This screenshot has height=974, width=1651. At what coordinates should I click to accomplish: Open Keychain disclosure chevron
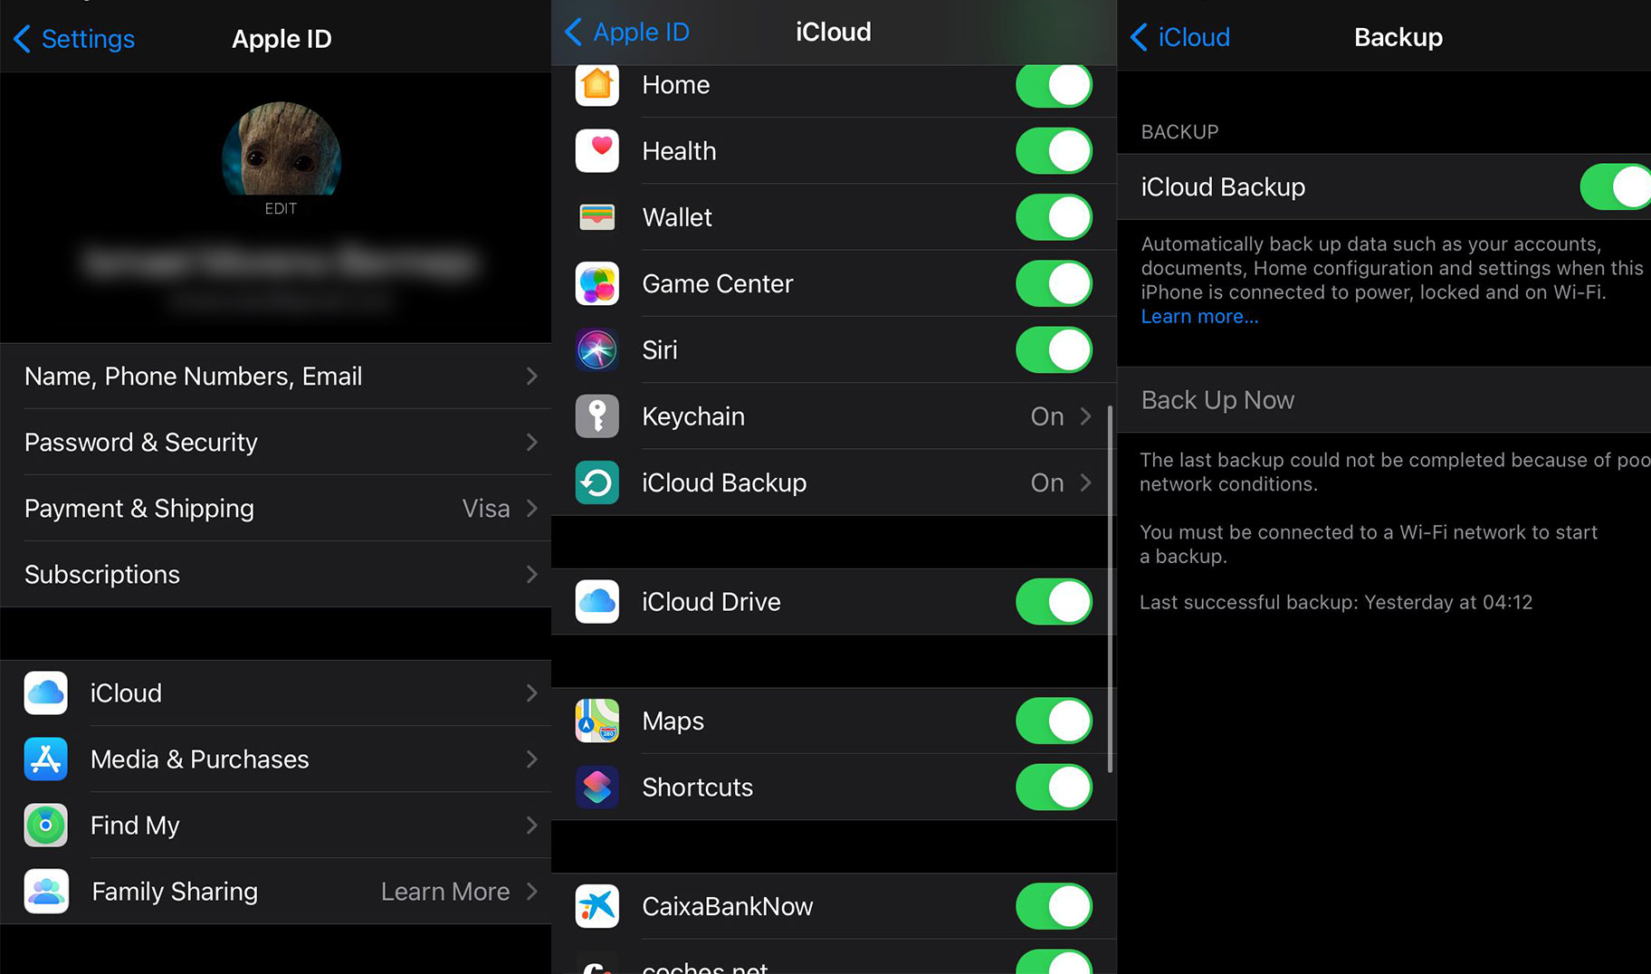[1085, 416]
